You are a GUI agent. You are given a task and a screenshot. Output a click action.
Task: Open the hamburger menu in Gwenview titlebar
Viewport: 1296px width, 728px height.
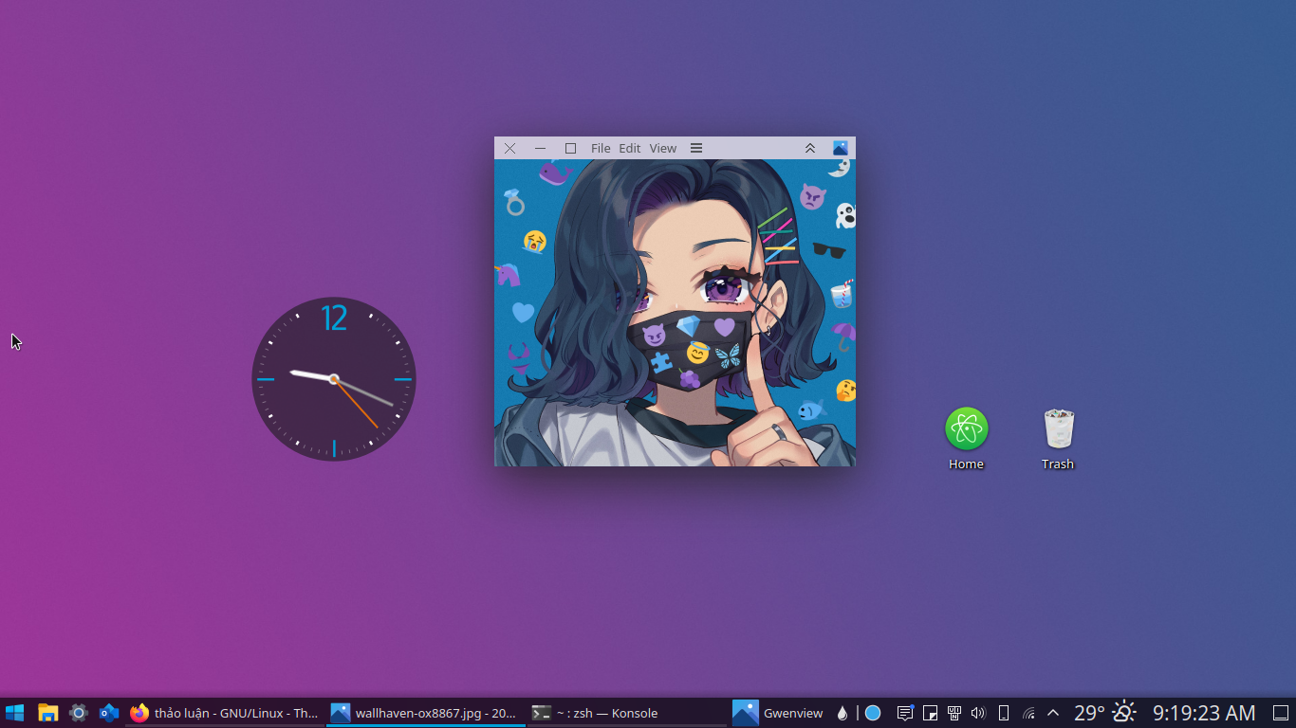pyautogui.click(x=695, y=148)
